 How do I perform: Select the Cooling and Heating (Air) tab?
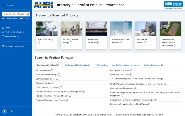tap(49, 65)
